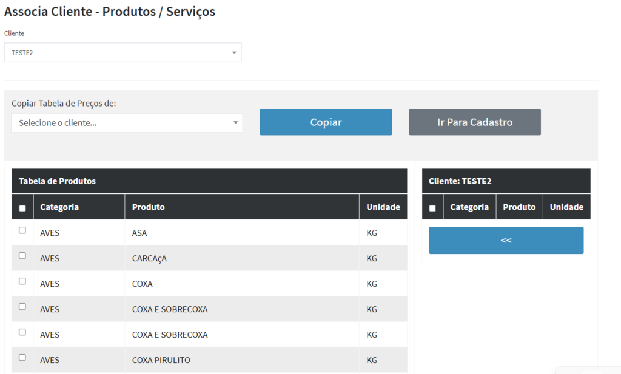The width and height of the screenshot is (621, 374).
Task: Click the blue Copiar button
Action: pyautogui.click(x=326, y=122)
